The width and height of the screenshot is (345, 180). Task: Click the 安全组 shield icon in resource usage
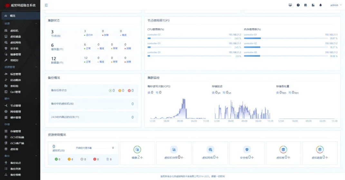click(x=247, y=150)
